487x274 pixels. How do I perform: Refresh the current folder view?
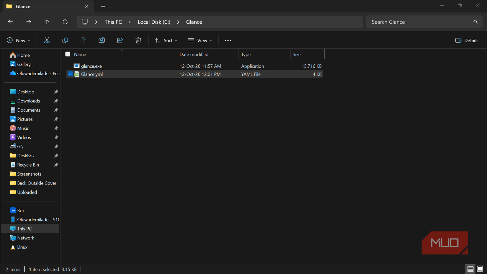[65, 22]
